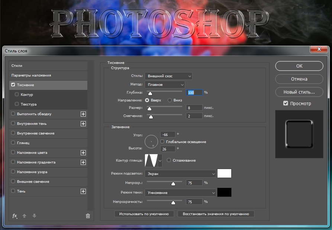The height and width of the screenshot is (230, 332).
Task: Enable Внешнее свечение checkbox
Action: (13, 181)
